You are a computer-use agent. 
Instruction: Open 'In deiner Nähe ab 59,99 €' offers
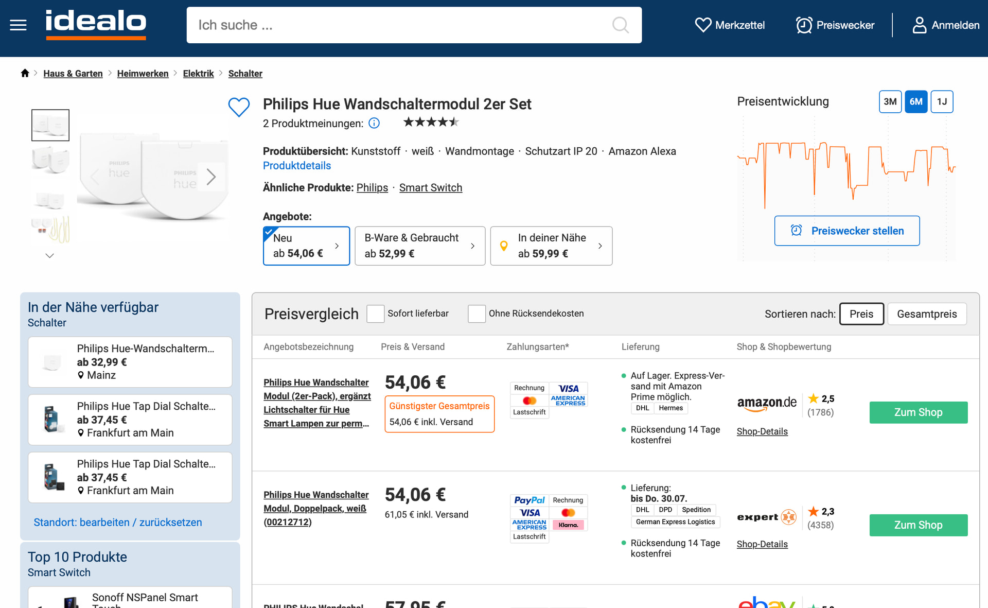pos(551,246)
